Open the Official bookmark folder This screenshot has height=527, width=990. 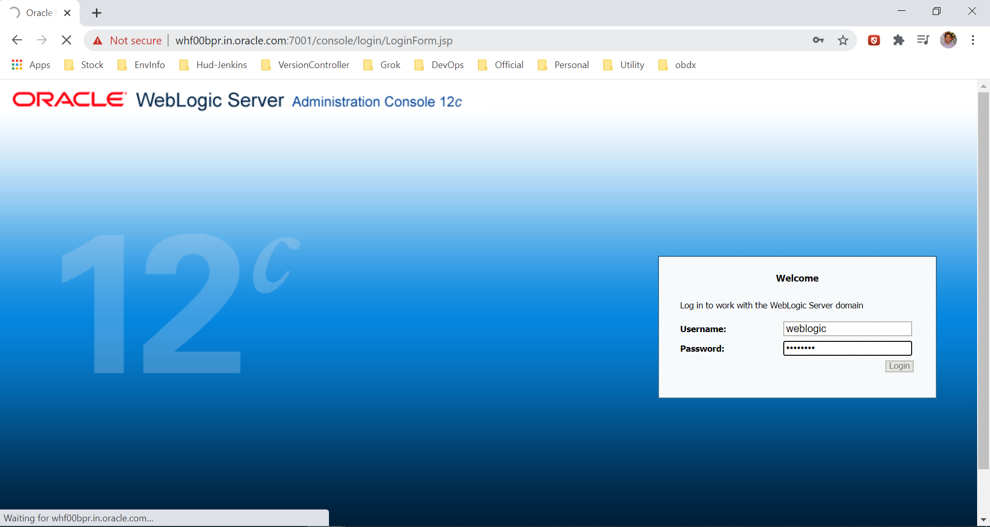(x=501, y=65)
